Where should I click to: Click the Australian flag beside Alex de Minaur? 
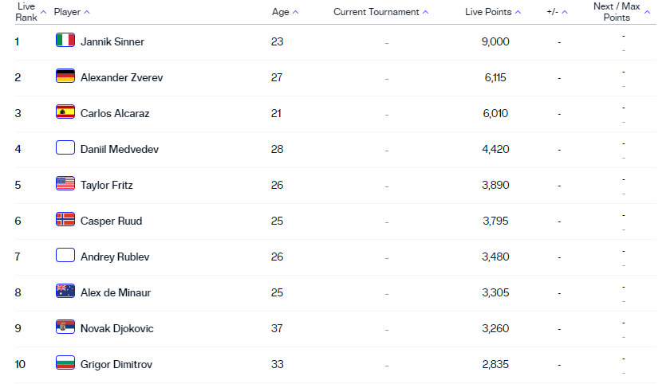coord(65,292)
